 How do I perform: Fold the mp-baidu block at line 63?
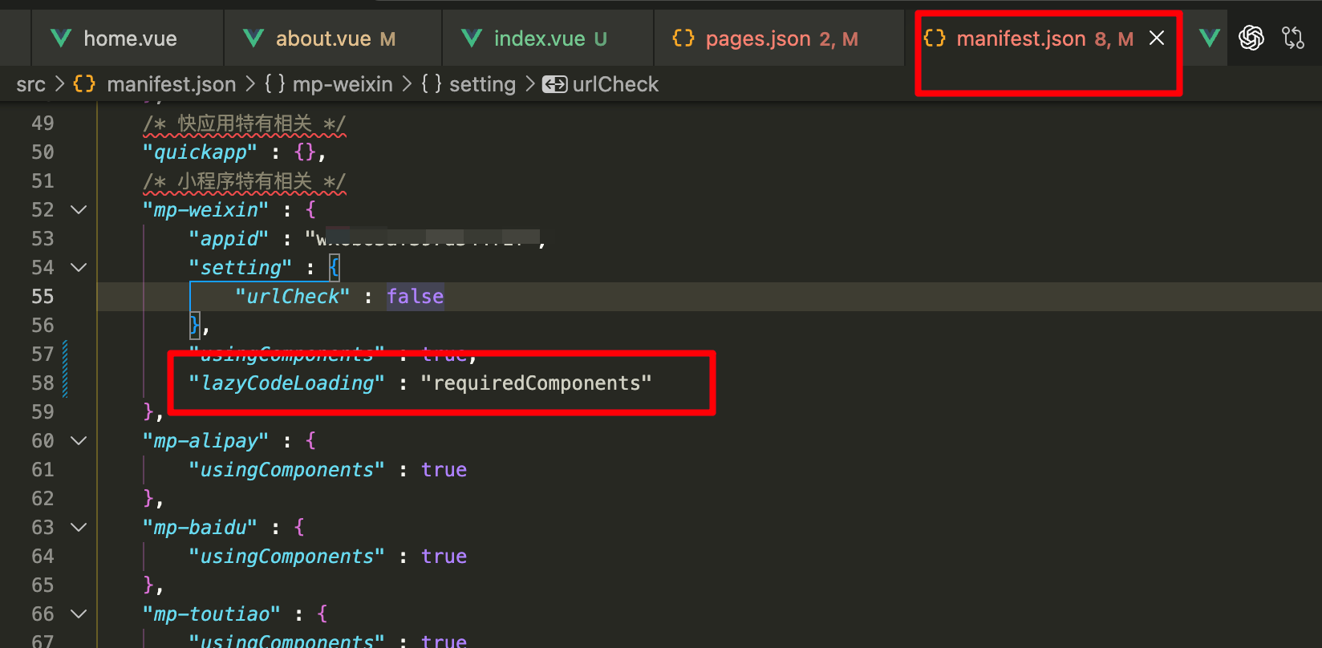[79, 528]
